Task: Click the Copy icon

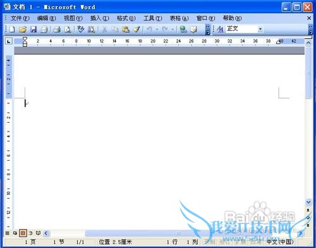Action: pos(115,29)
